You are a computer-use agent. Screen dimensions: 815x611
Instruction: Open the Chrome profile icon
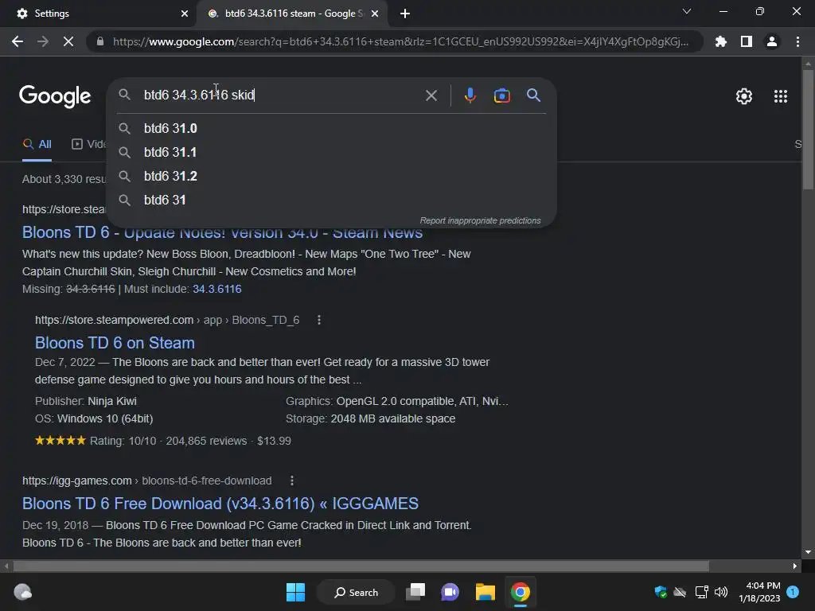point(772,41)
